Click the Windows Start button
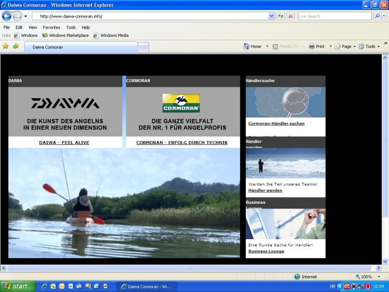Image resolution: width=389 pixels, height=292 pixels. 17,286
